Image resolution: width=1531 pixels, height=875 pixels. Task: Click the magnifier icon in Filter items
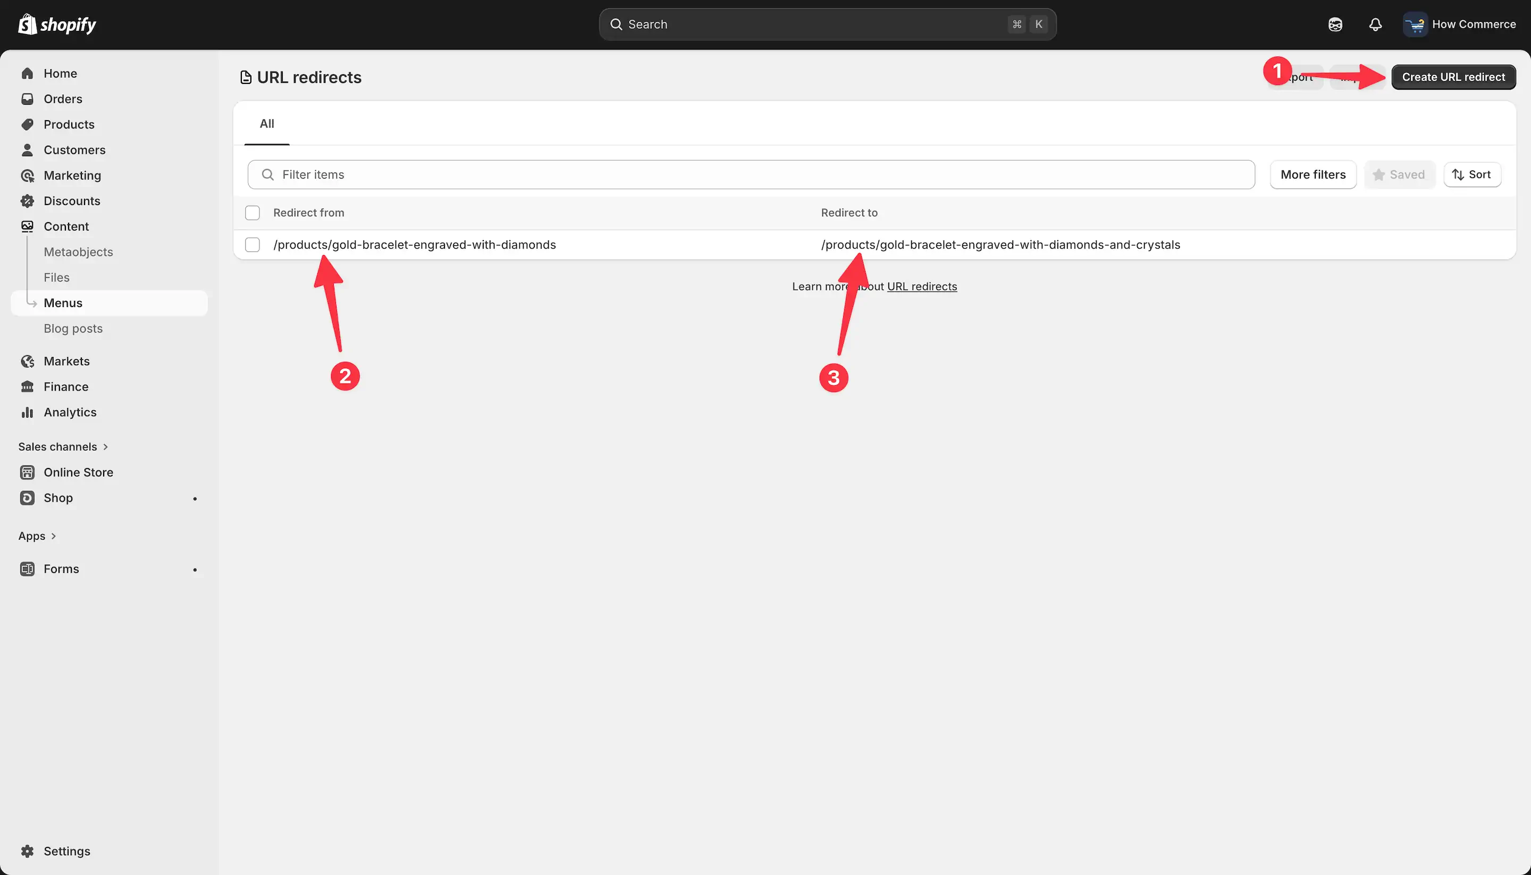(267, 174)
